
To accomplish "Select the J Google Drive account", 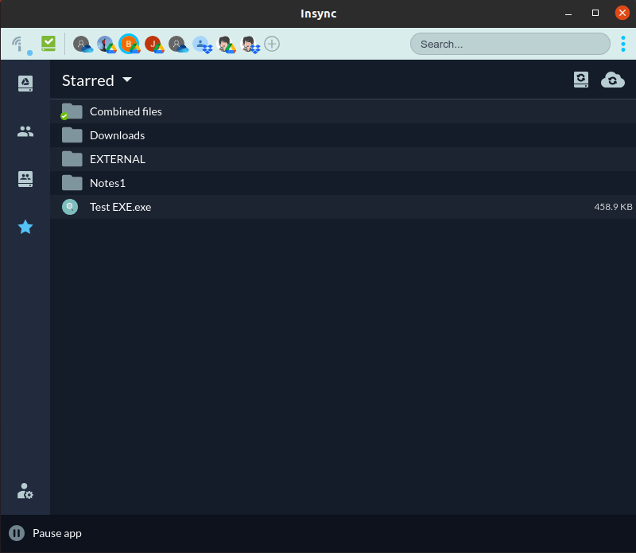I will coord(154,44).
